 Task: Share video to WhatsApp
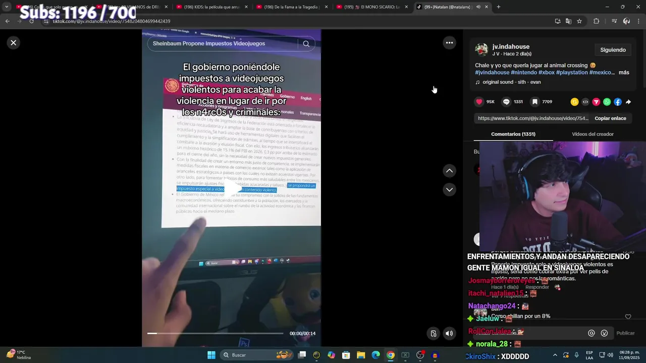point(607,102)
